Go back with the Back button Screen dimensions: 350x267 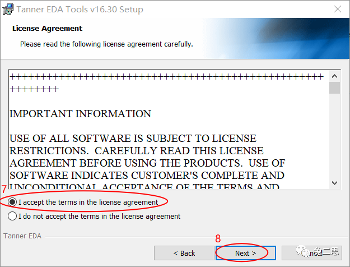(x=183, y=253)
